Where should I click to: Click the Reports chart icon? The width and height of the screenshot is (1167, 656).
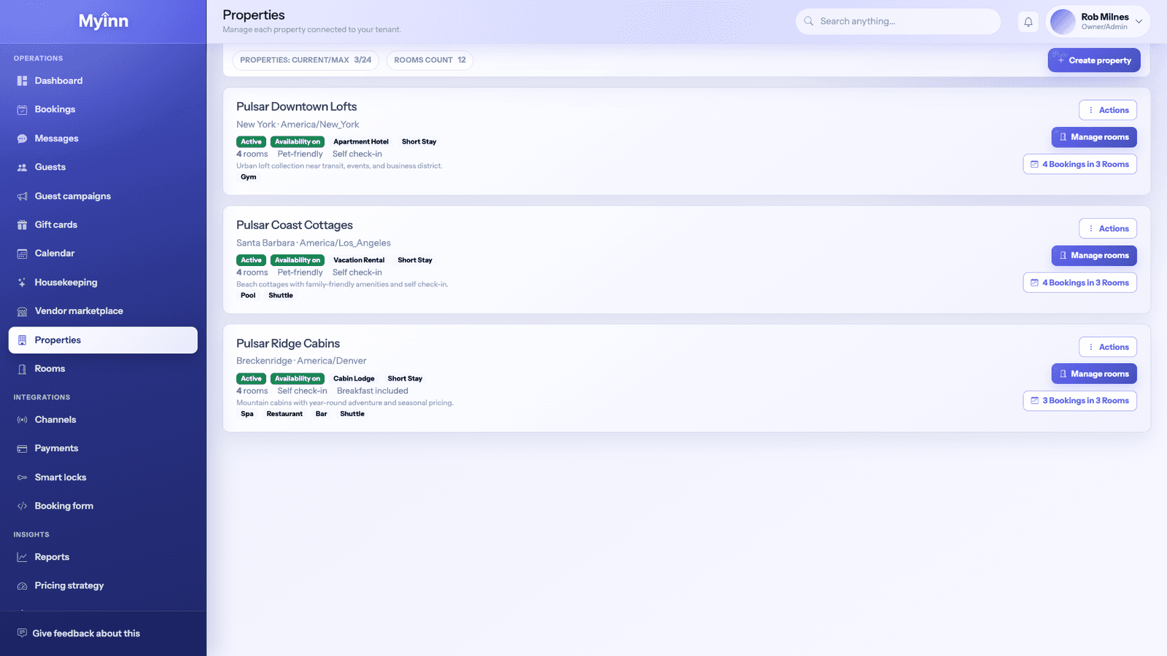coord(22,557)
